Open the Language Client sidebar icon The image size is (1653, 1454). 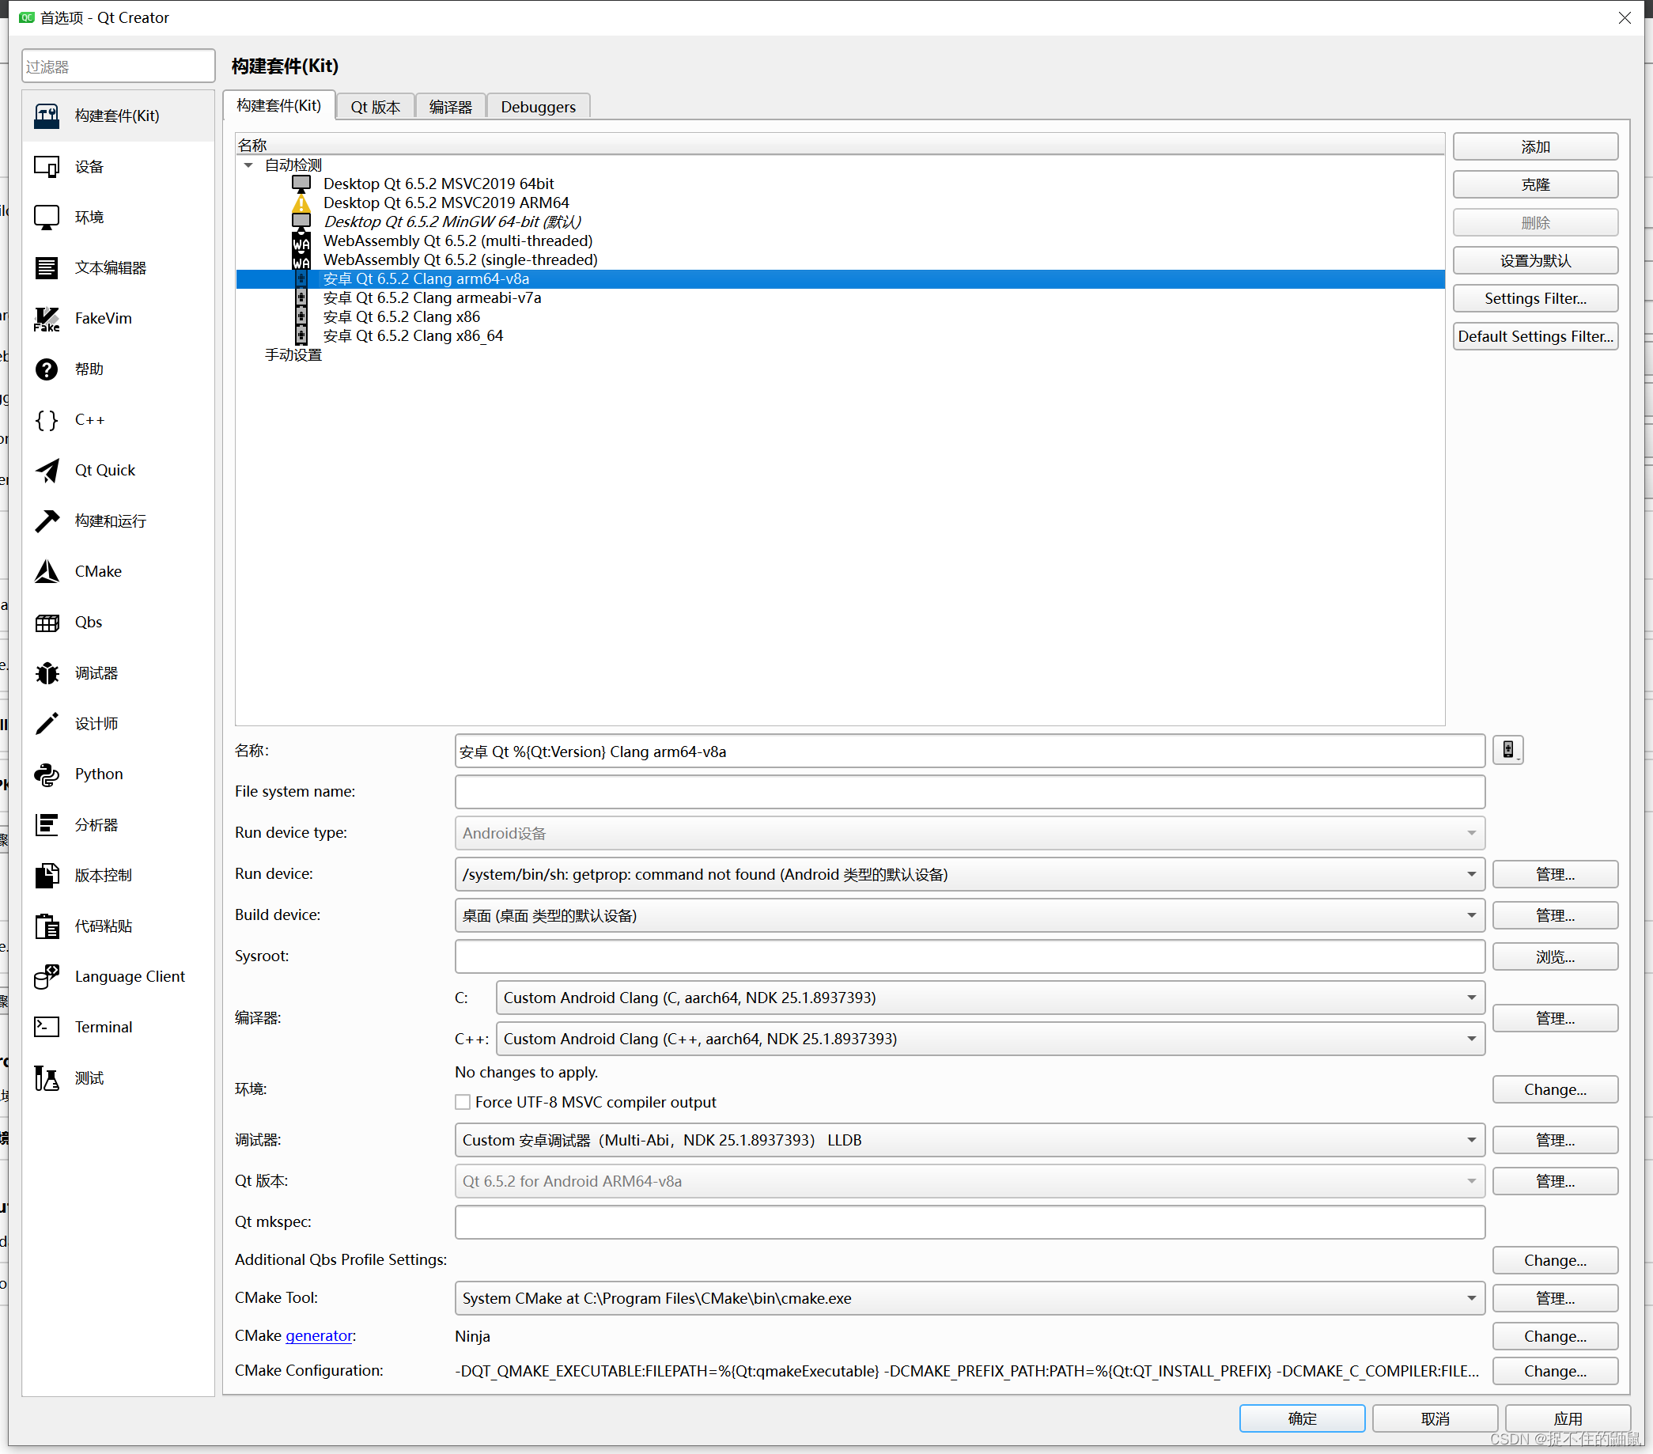tap(47, 977)
